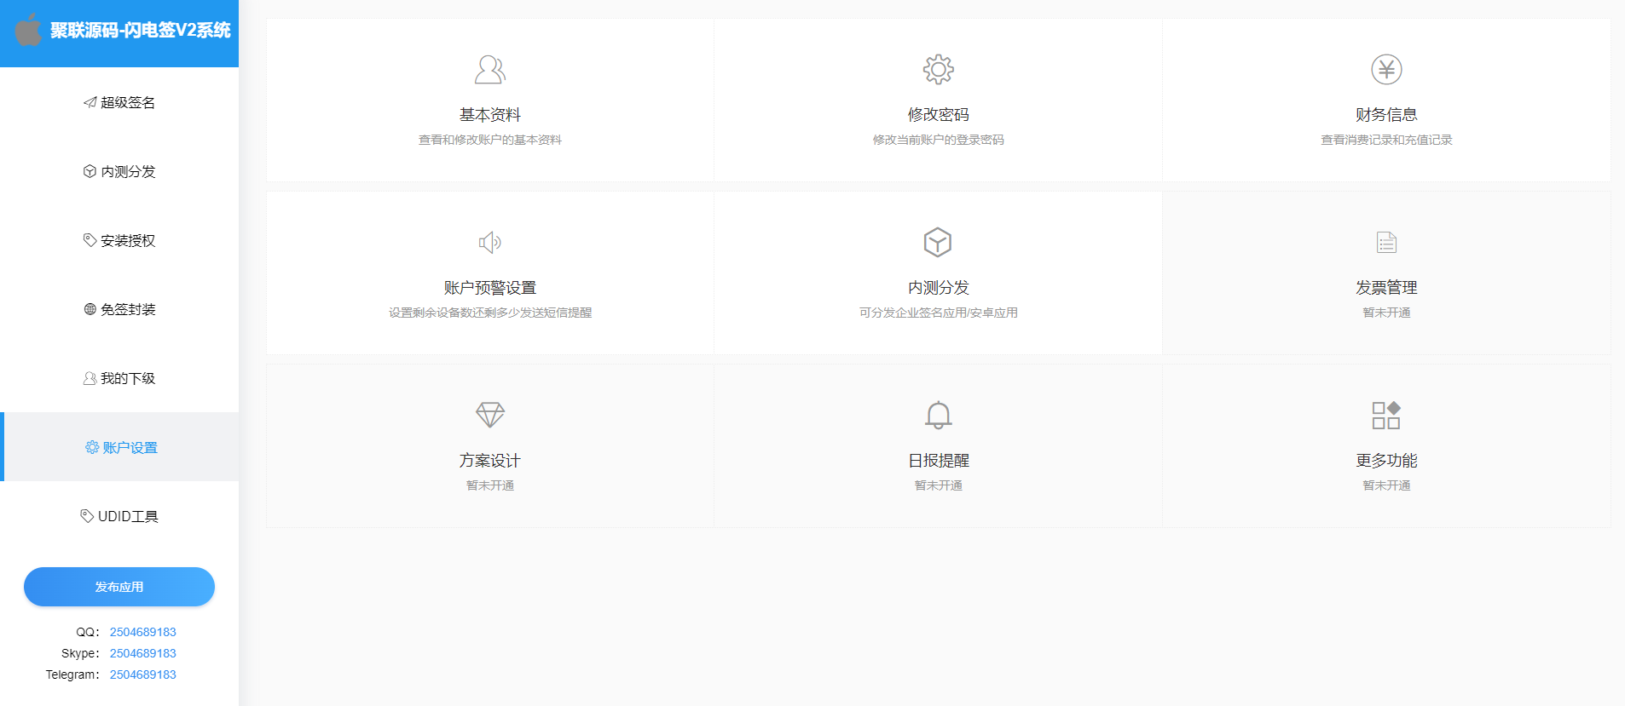The width and height of the screenshot is (1625, 706).
Task: Click the Apple logo in header
Action: click(28, 30)
